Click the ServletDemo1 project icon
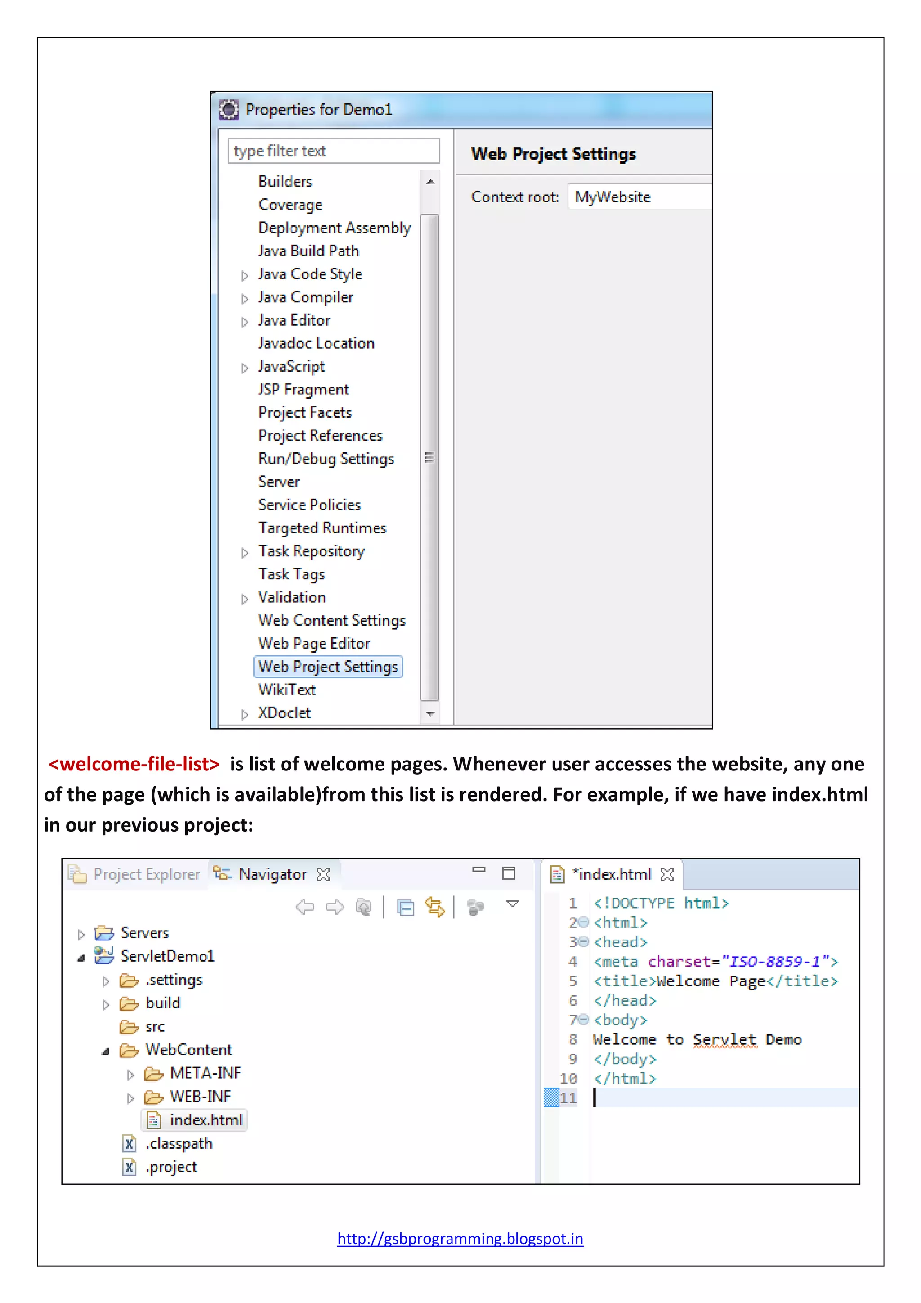921x1303 pixels. tap(104, 955)
